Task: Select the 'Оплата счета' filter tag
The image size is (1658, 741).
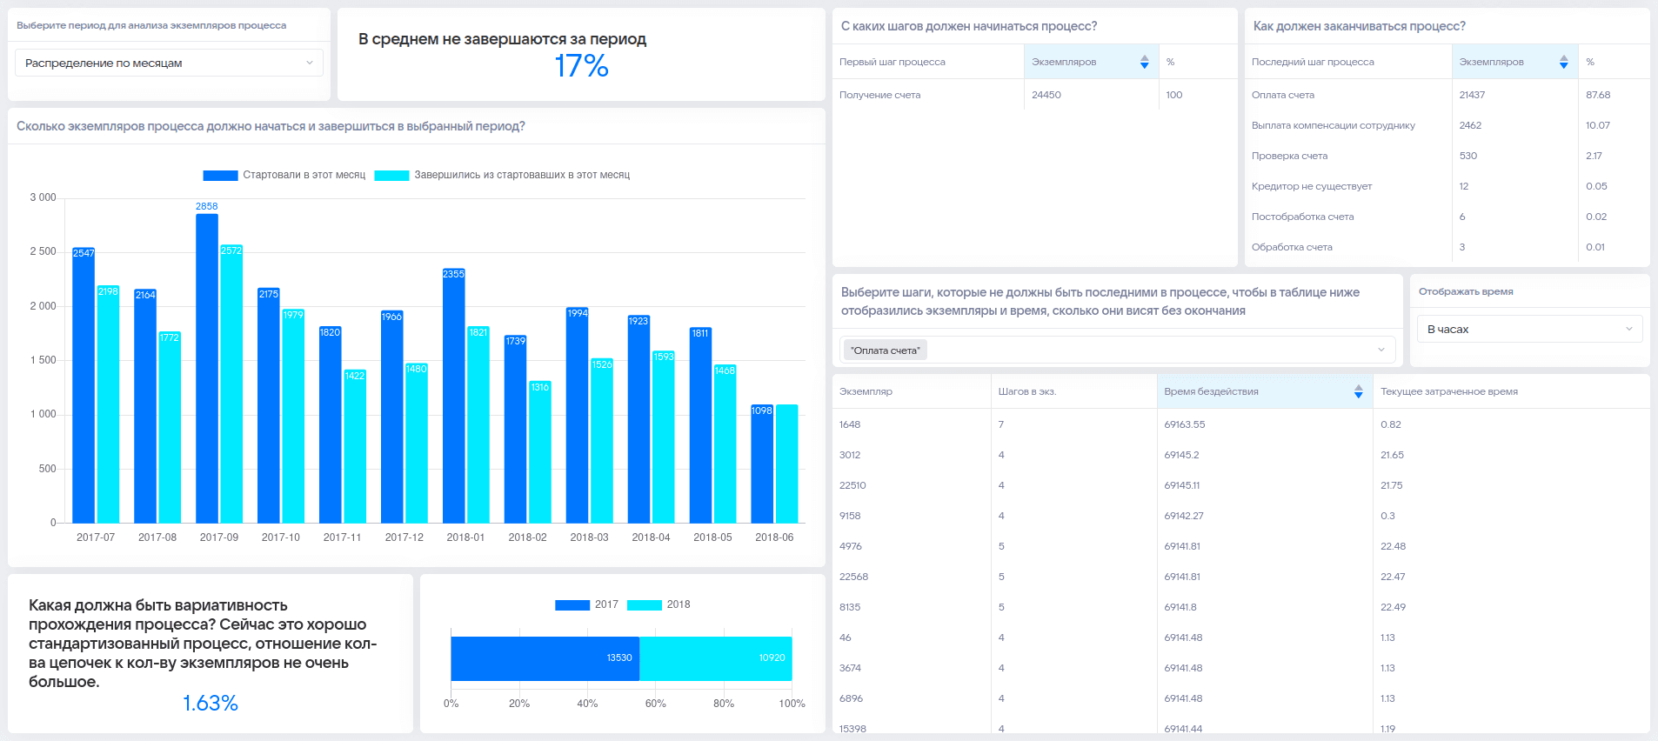Action: [885, 350]
